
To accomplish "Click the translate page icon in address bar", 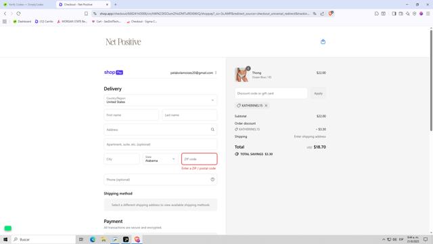I will click(x=315, y=14).
